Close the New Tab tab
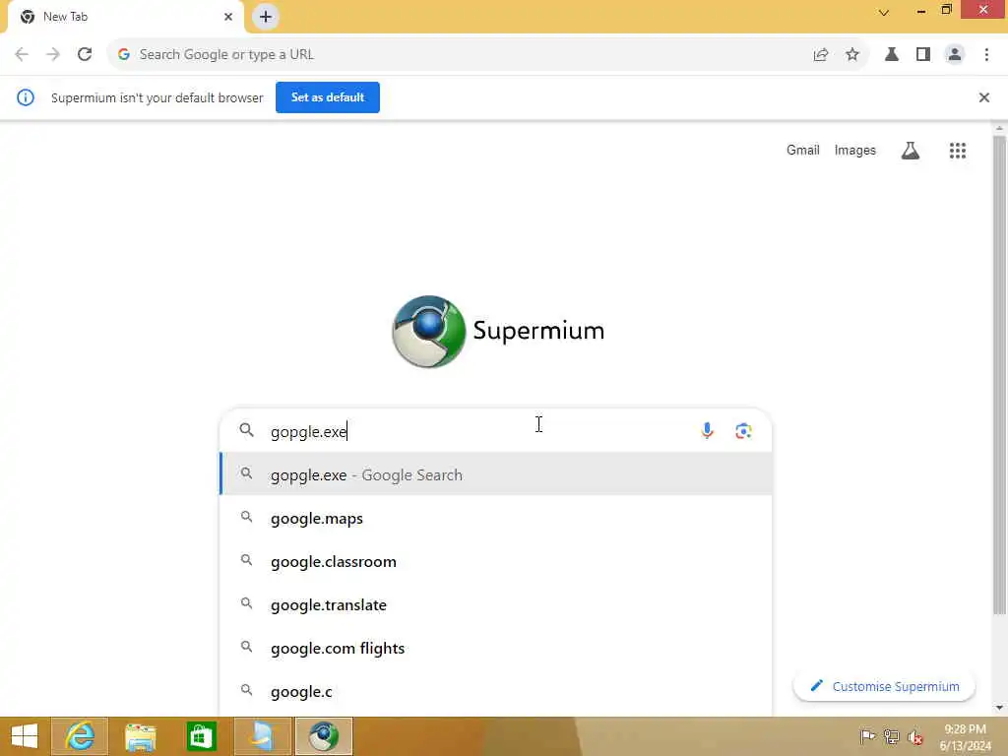 tap(228, 17)
